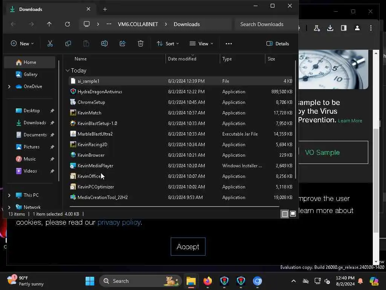Toggle the browser side panel icon

click(344, 28)
